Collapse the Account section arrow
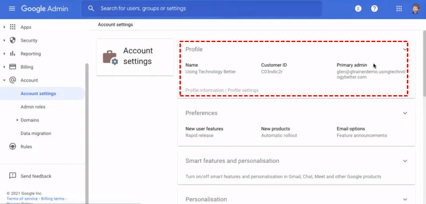Screen dimensions: 426x204 tap(4, 80)
